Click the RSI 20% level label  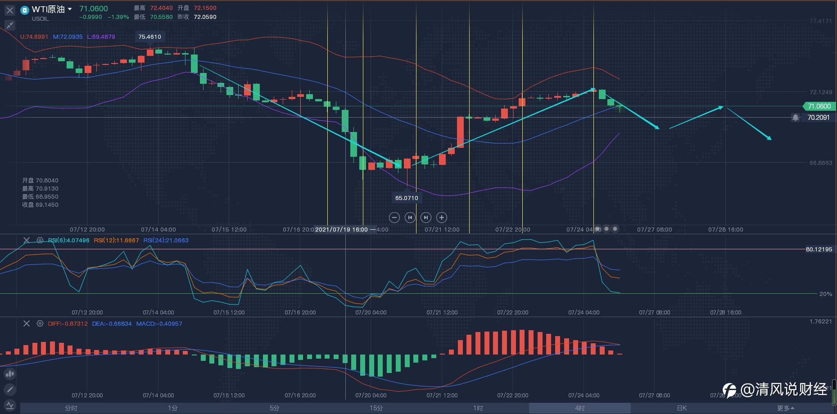tap(826, 294)
